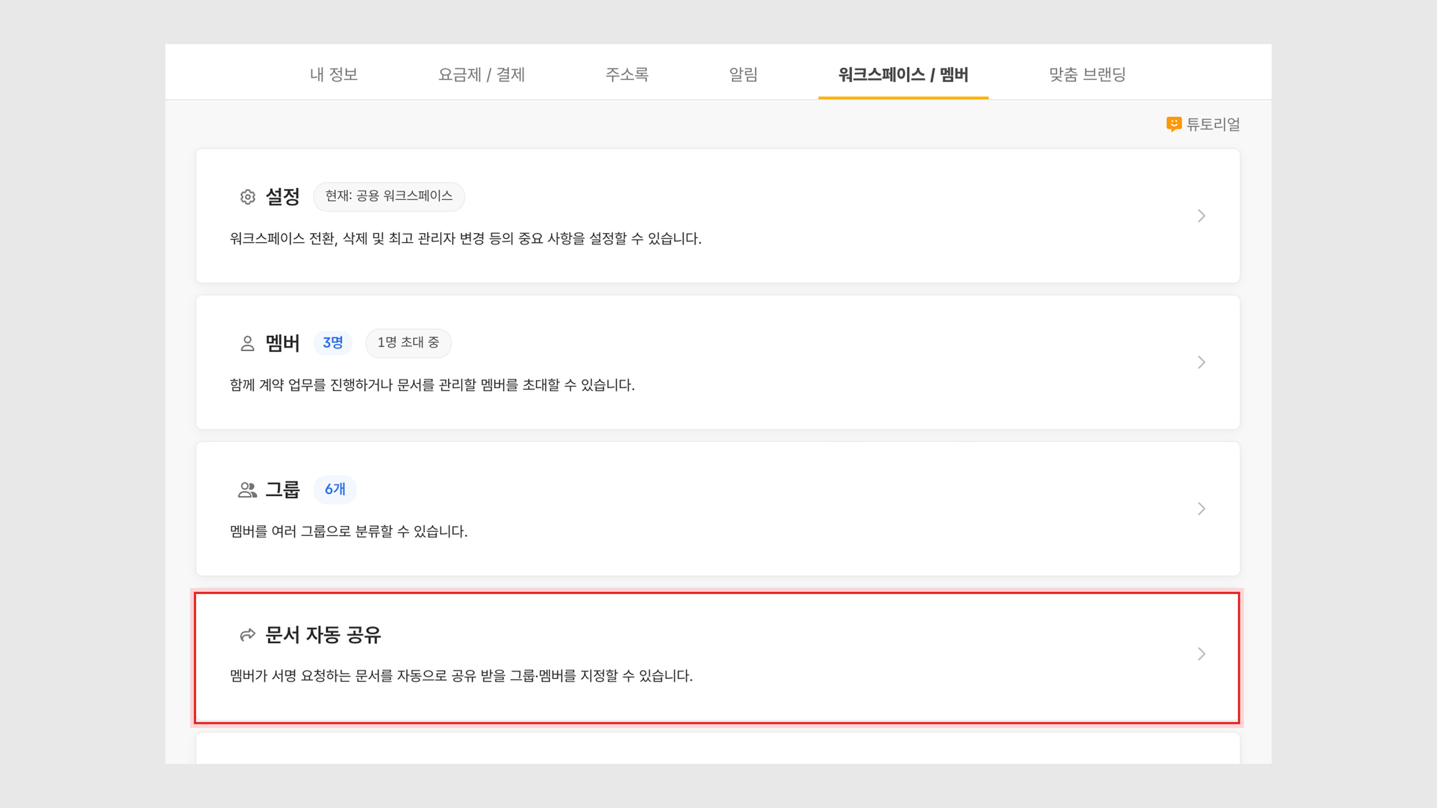
Task: Open the 맞춤 브랜딩 tab
Action: (1087, 74)
